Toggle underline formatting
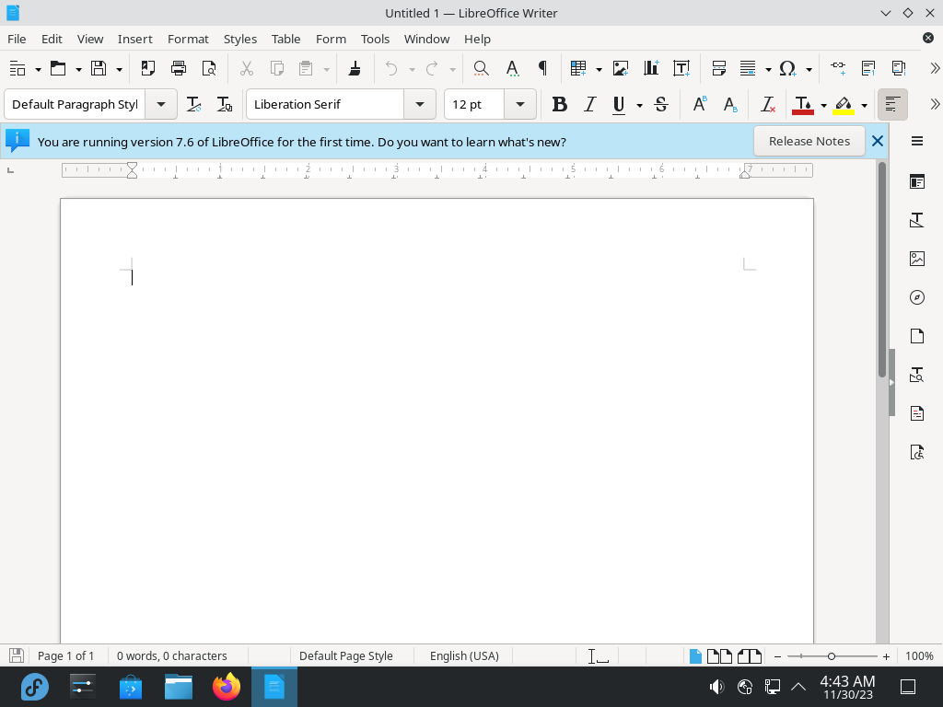943x707 pixels. click(x=618, y=105)
